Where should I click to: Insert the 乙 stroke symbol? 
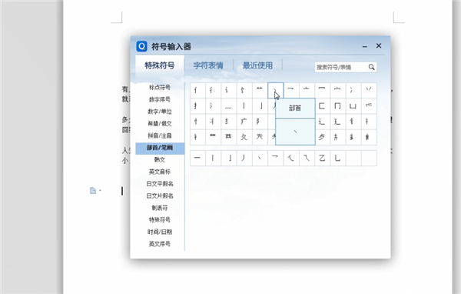pos(322,159)
